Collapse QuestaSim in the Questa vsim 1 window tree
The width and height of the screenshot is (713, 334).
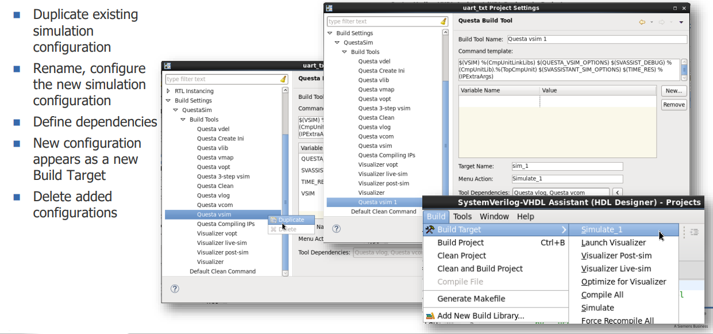click(337, 43)
